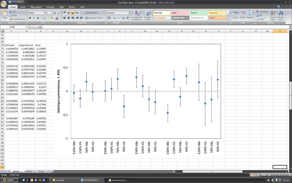Enable Wrap Text
Viewport: 292px width, 183px height.
coord(91,13)
